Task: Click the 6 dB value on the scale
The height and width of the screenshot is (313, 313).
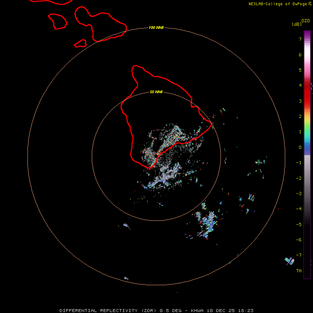Action: tap(300, 55)
